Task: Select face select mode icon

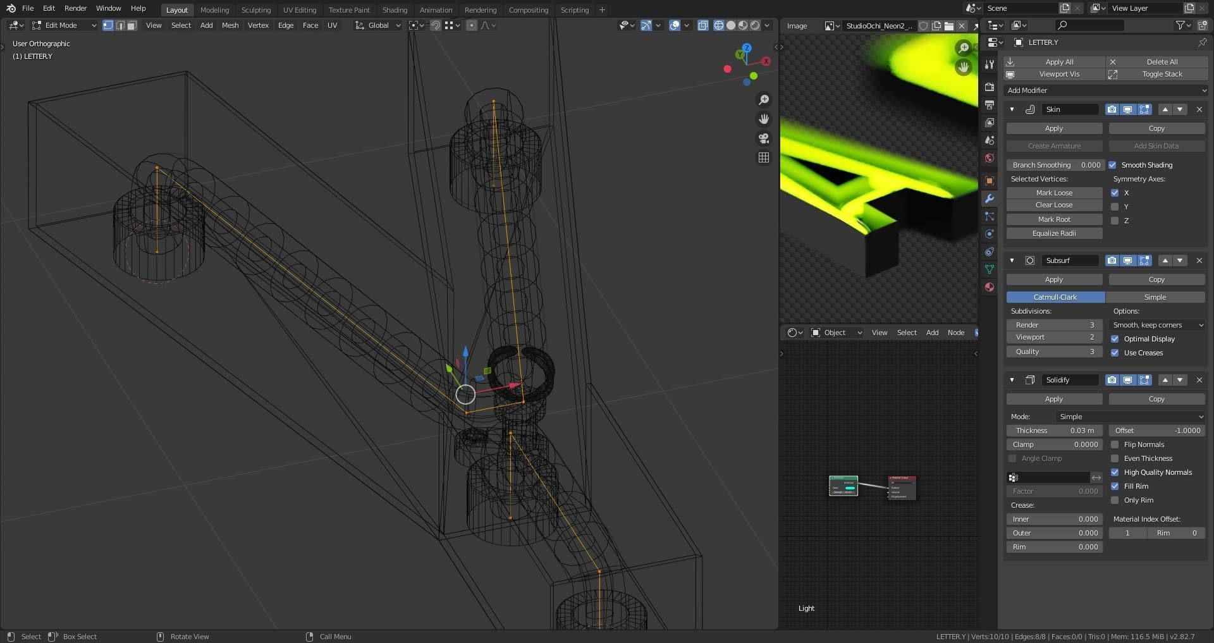Action: (132, 25)
